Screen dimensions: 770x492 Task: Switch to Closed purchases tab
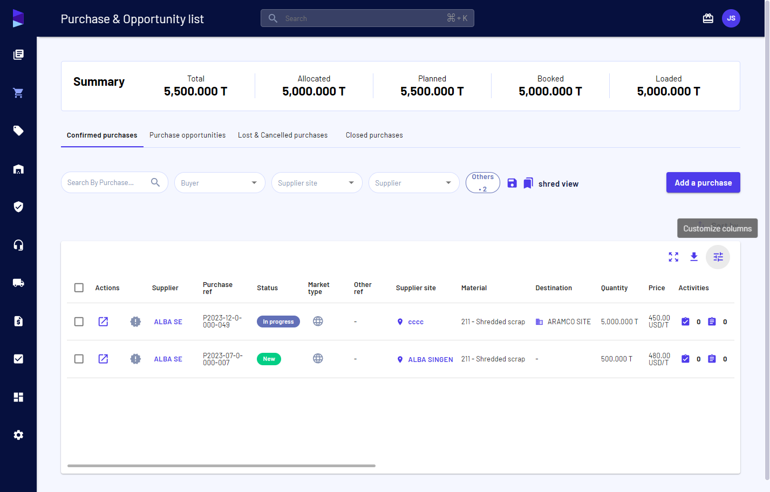click(x=374, y=135)
